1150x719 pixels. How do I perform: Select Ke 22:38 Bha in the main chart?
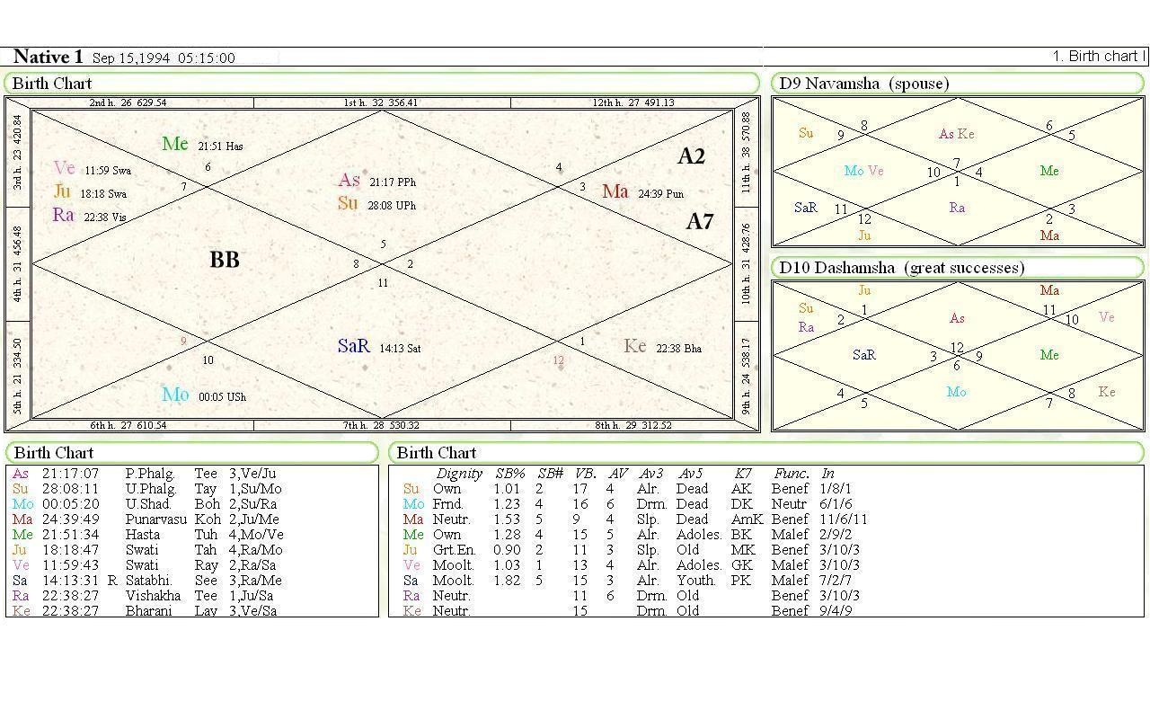[663, 348]
